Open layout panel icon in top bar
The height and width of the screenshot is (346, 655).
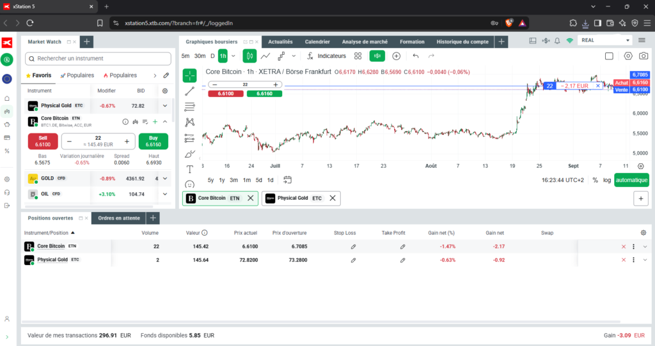click(x=533, y=41)
